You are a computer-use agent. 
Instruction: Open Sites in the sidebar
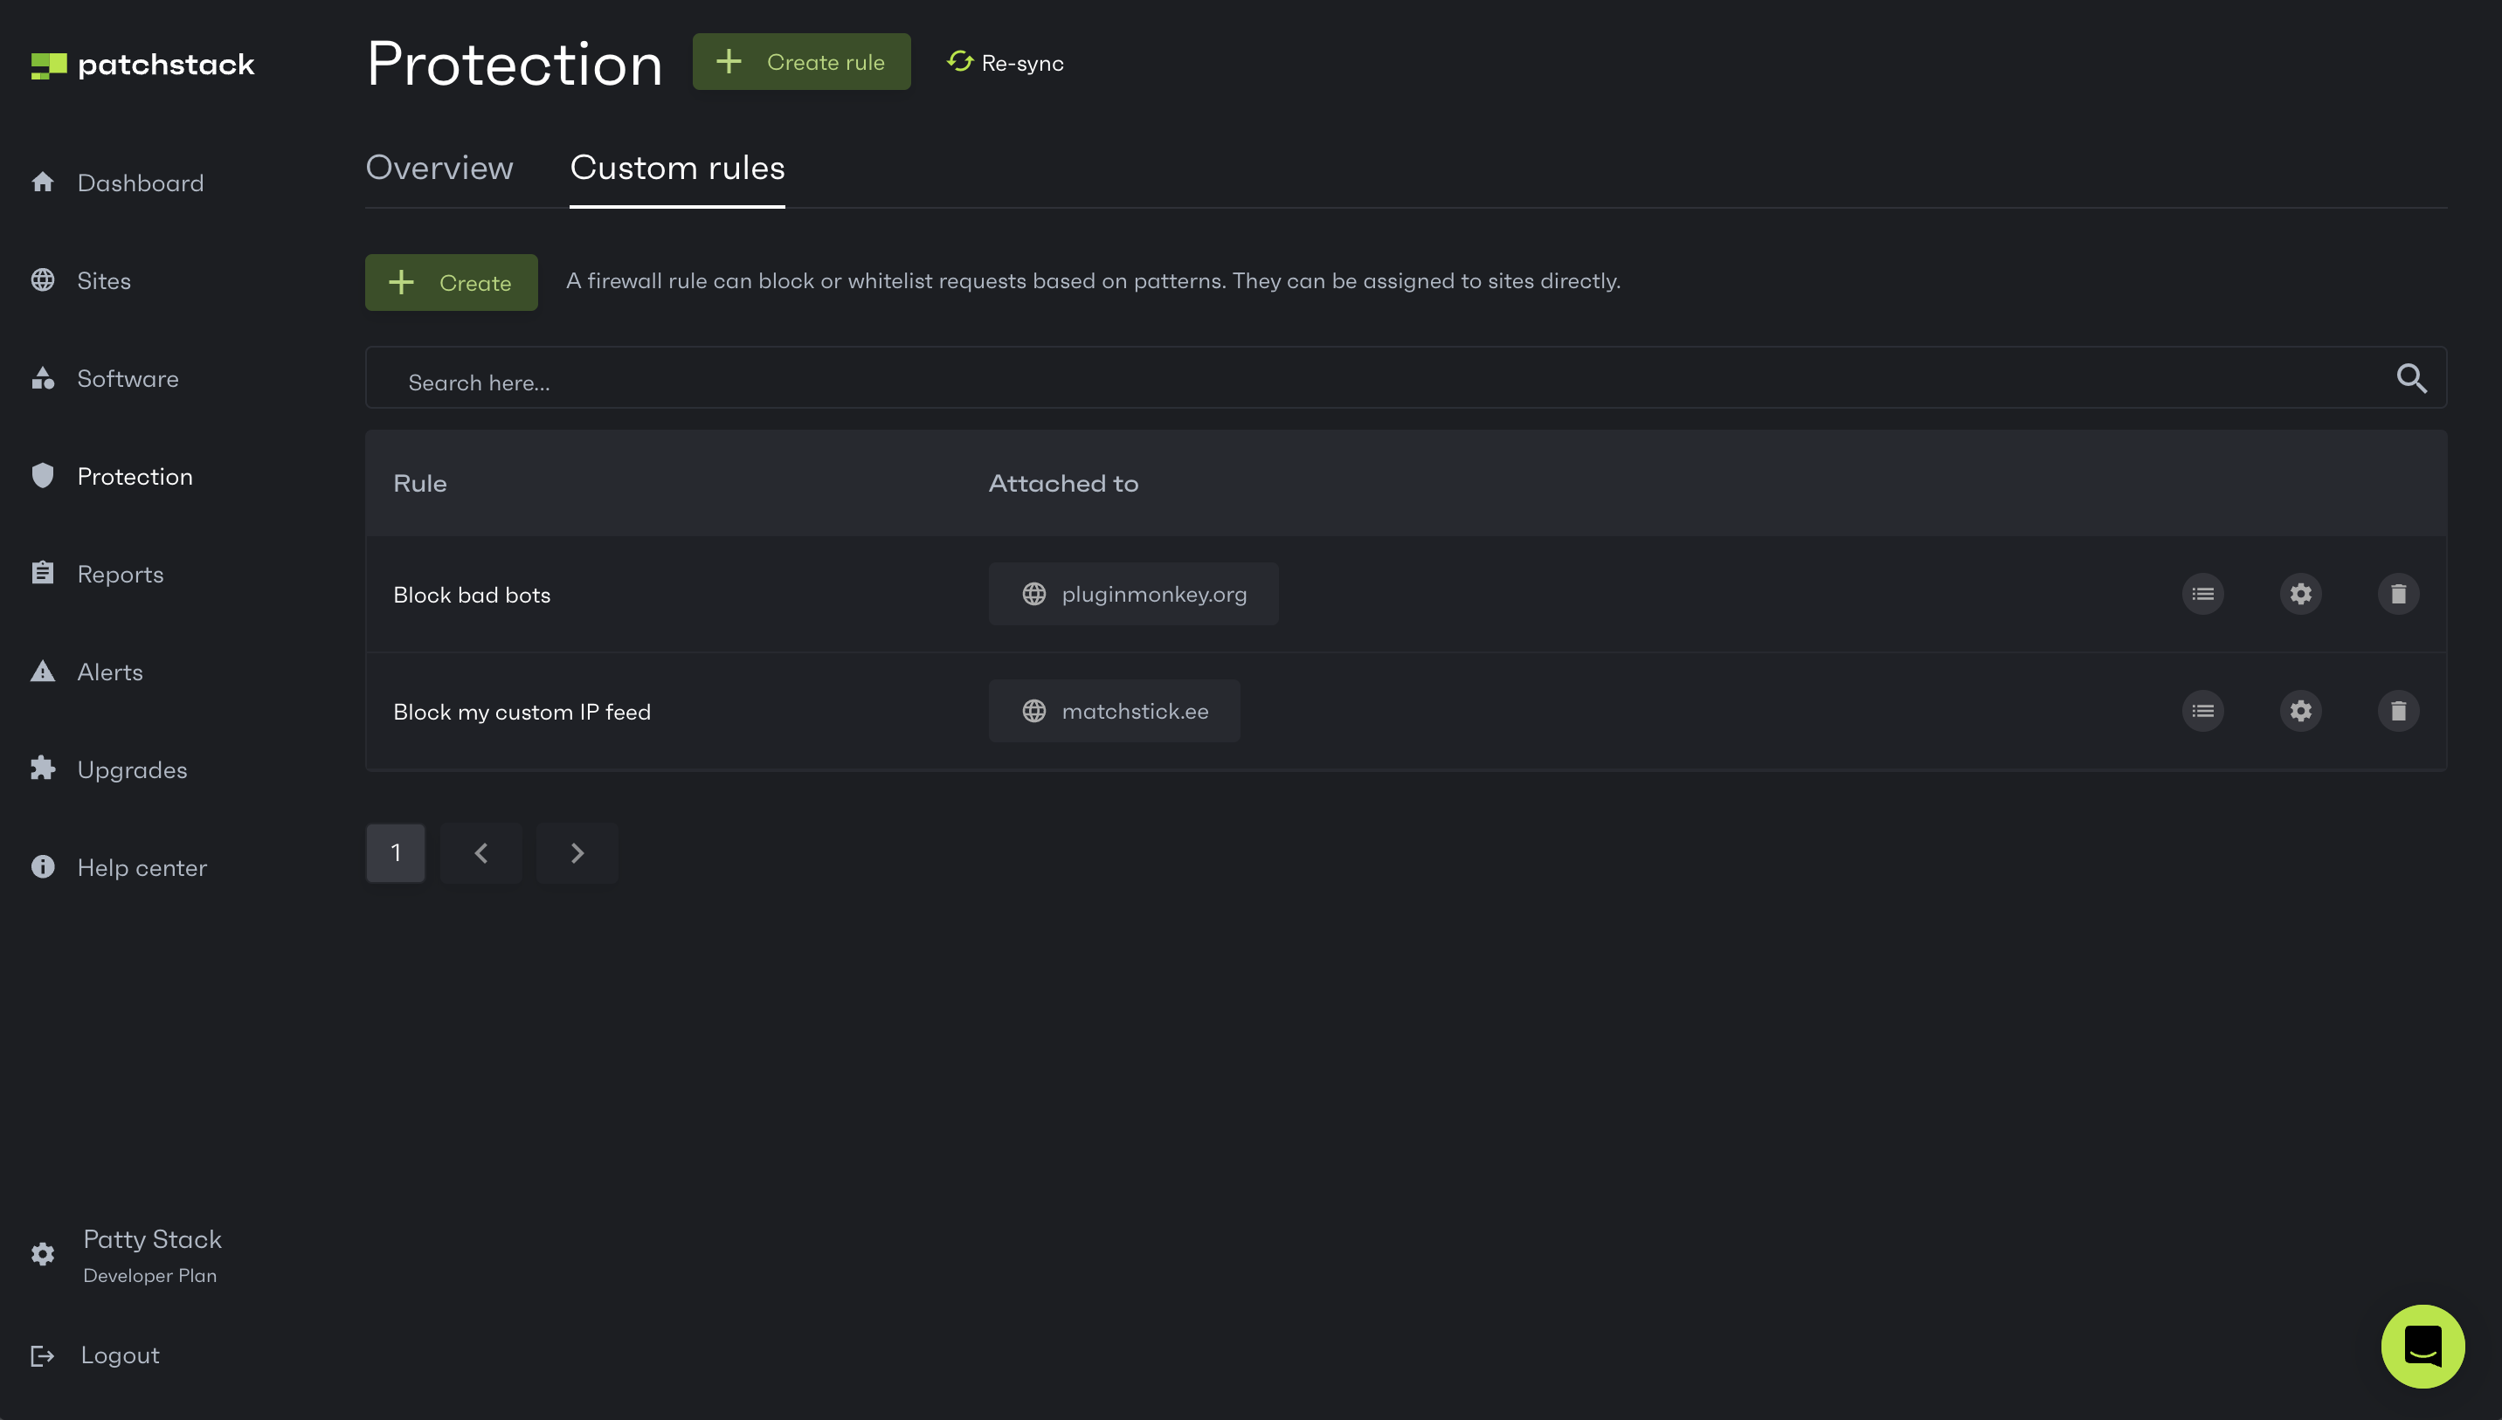103,281
